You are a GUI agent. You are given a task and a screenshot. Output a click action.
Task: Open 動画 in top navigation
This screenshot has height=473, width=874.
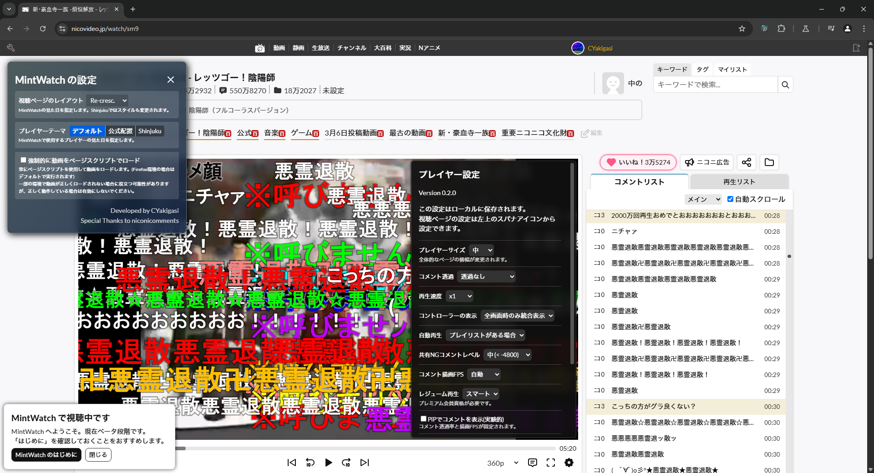point(279,48)
